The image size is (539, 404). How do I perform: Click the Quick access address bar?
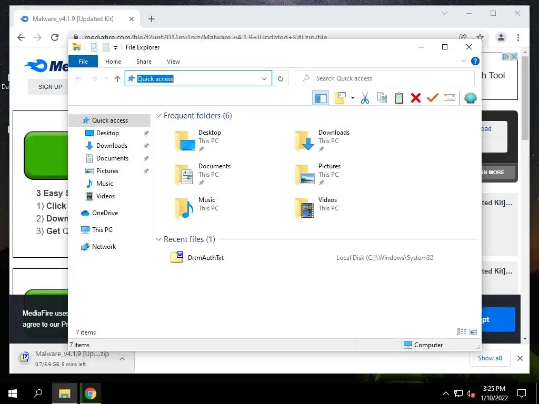click(x=198, y=79)
